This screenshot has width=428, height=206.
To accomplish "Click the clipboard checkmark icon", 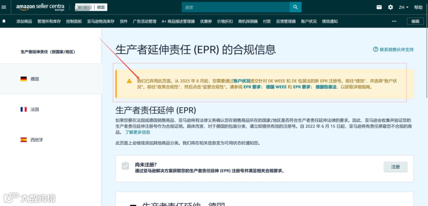I will pos(125,166).
